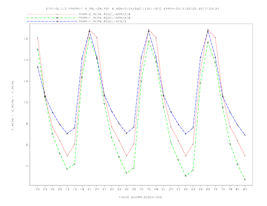
Task: Click the blue dashed legend line sample
Action: 52,22
